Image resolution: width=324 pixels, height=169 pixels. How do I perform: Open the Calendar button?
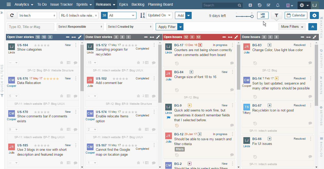(x=296, y=15)
